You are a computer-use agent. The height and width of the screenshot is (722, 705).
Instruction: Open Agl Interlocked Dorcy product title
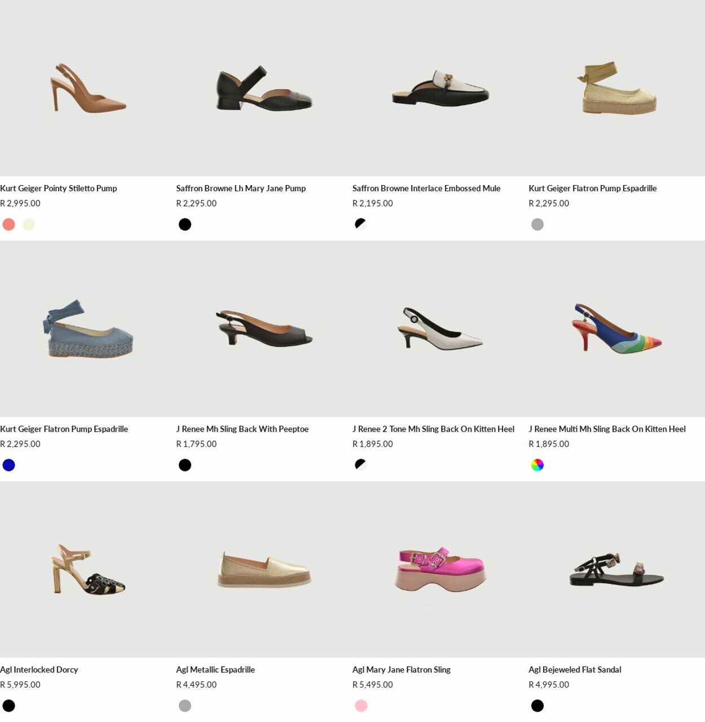(39, 670)
